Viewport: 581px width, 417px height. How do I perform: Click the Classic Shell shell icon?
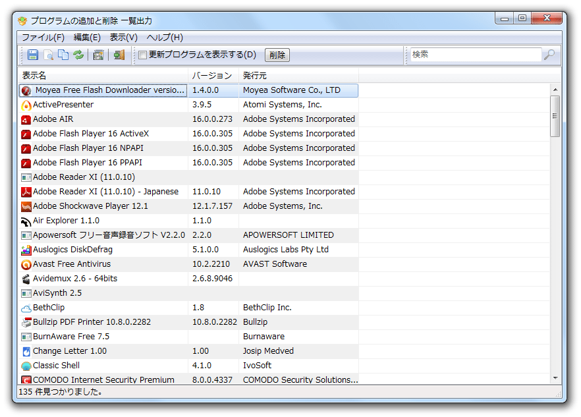26,366
